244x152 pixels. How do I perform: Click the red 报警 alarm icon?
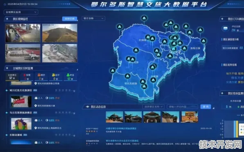point(25,75)
